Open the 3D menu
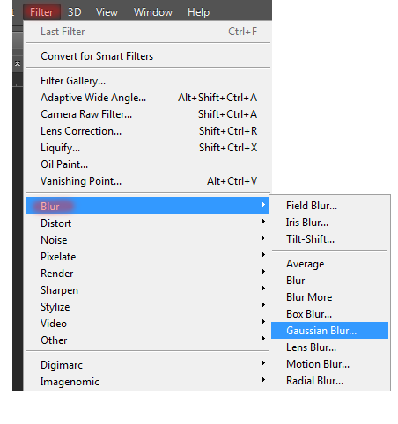 point(75,12)
